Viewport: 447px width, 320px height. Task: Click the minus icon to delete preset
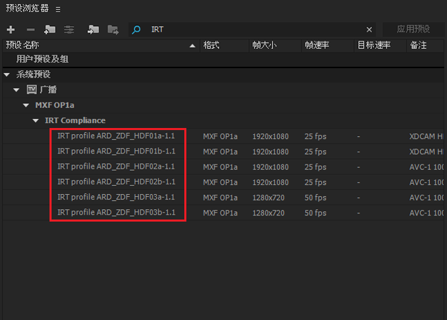click(30, 30)
